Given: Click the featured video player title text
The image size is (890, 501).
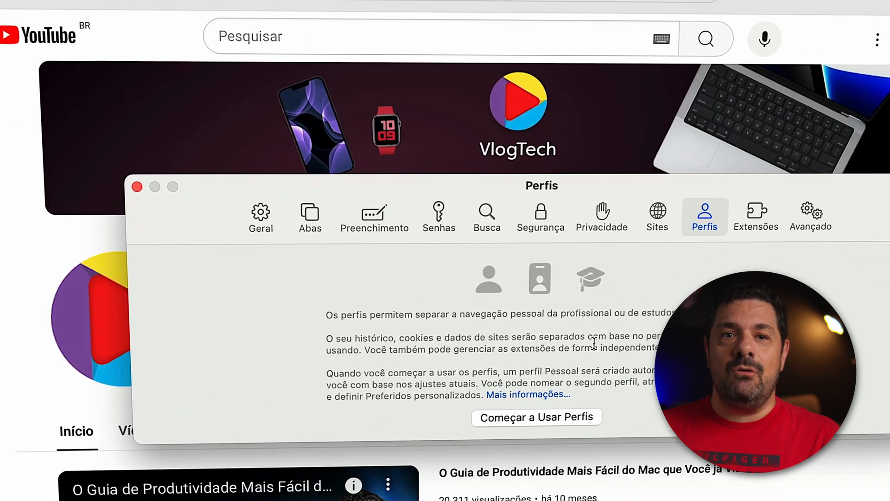Looking at the screenshot, I should pos(202,488).
